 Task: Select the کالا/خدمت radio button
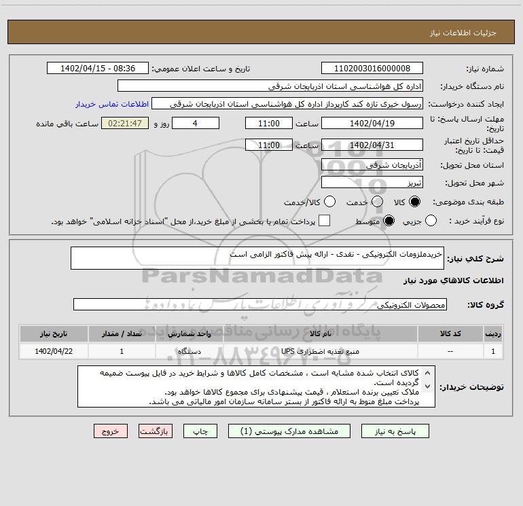(x=329, y=202)
